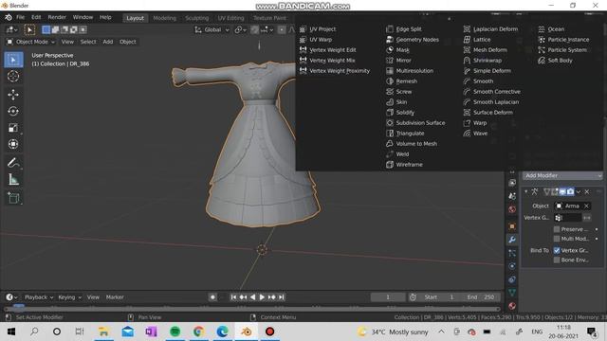Screen dimensions: 607x341
Task: Uncheck Bind To Vertex Groups
Action: click(557, 250)
